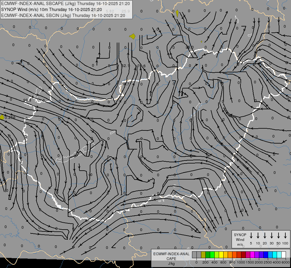Click the 600 tick label in the CAPE legend
The image size is (291, 268).
[x=223, y=262]
